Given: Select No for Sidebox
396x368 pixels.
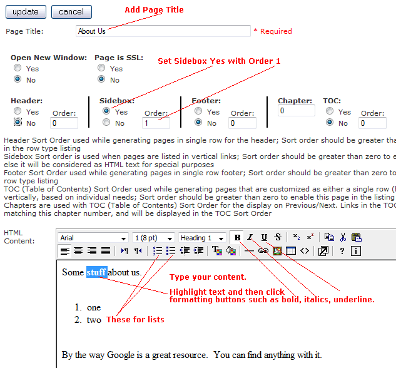Looking at the screenshot, I should (106, 122).
